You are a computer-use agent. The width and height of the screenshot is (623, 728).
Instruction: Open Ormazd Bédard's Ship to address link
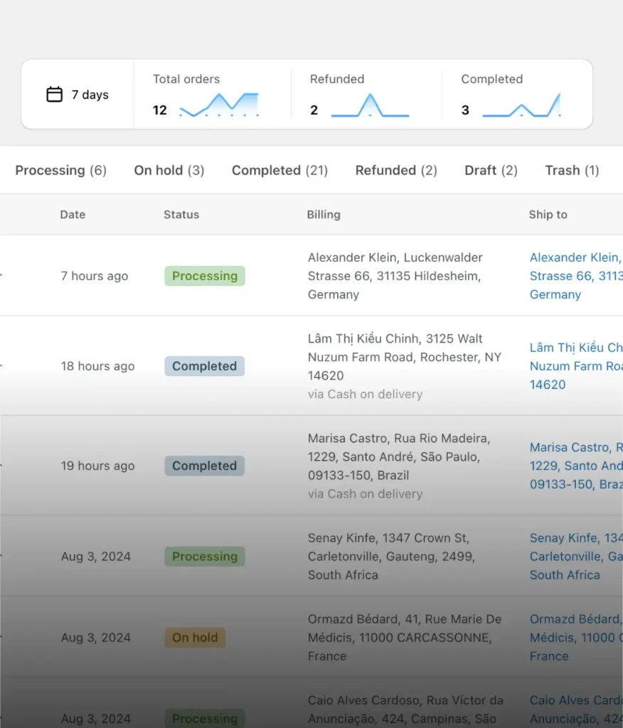(576, 638)
